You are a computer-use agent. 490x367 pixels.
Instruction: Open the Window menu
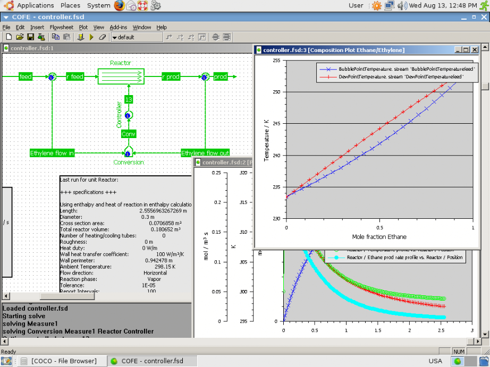point(141,27)
